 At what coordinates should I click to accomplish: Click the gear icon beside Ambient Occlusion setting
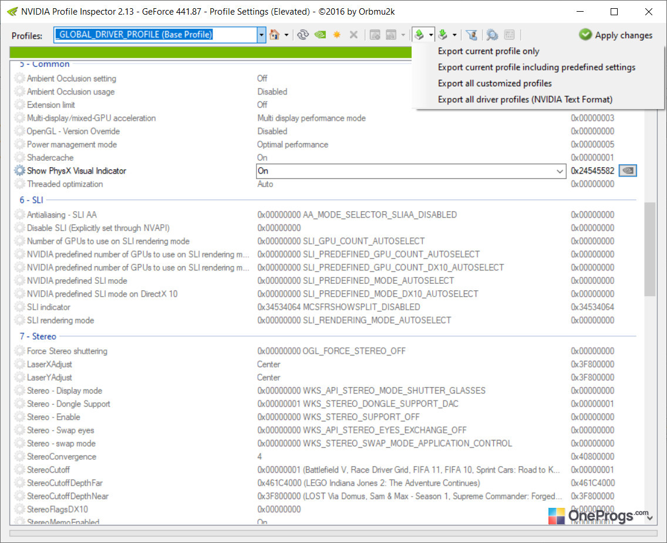point(19,79)
